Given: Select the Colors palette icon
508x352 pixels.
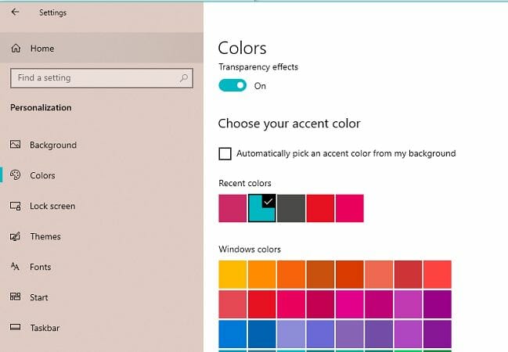Looking at the screenshot, I should [15, 175].
